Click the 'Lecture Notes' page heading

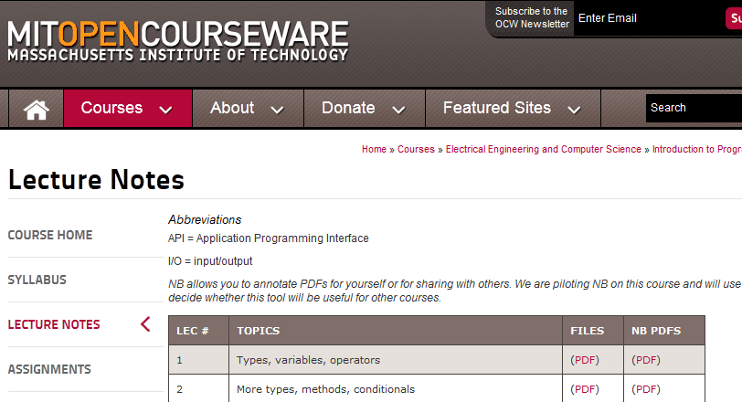pyautogui.click(x=96, y=180)
